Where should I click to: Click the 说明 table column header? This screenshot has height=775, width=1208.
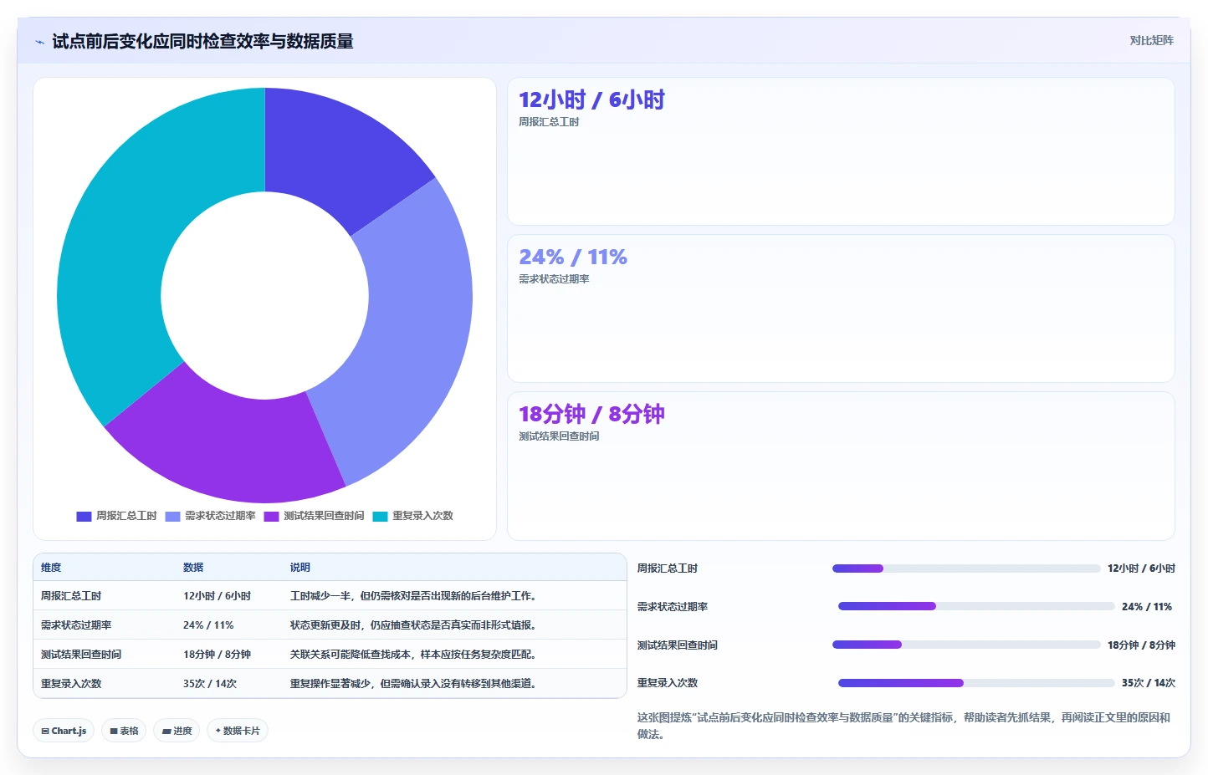[x=300, y=568]
